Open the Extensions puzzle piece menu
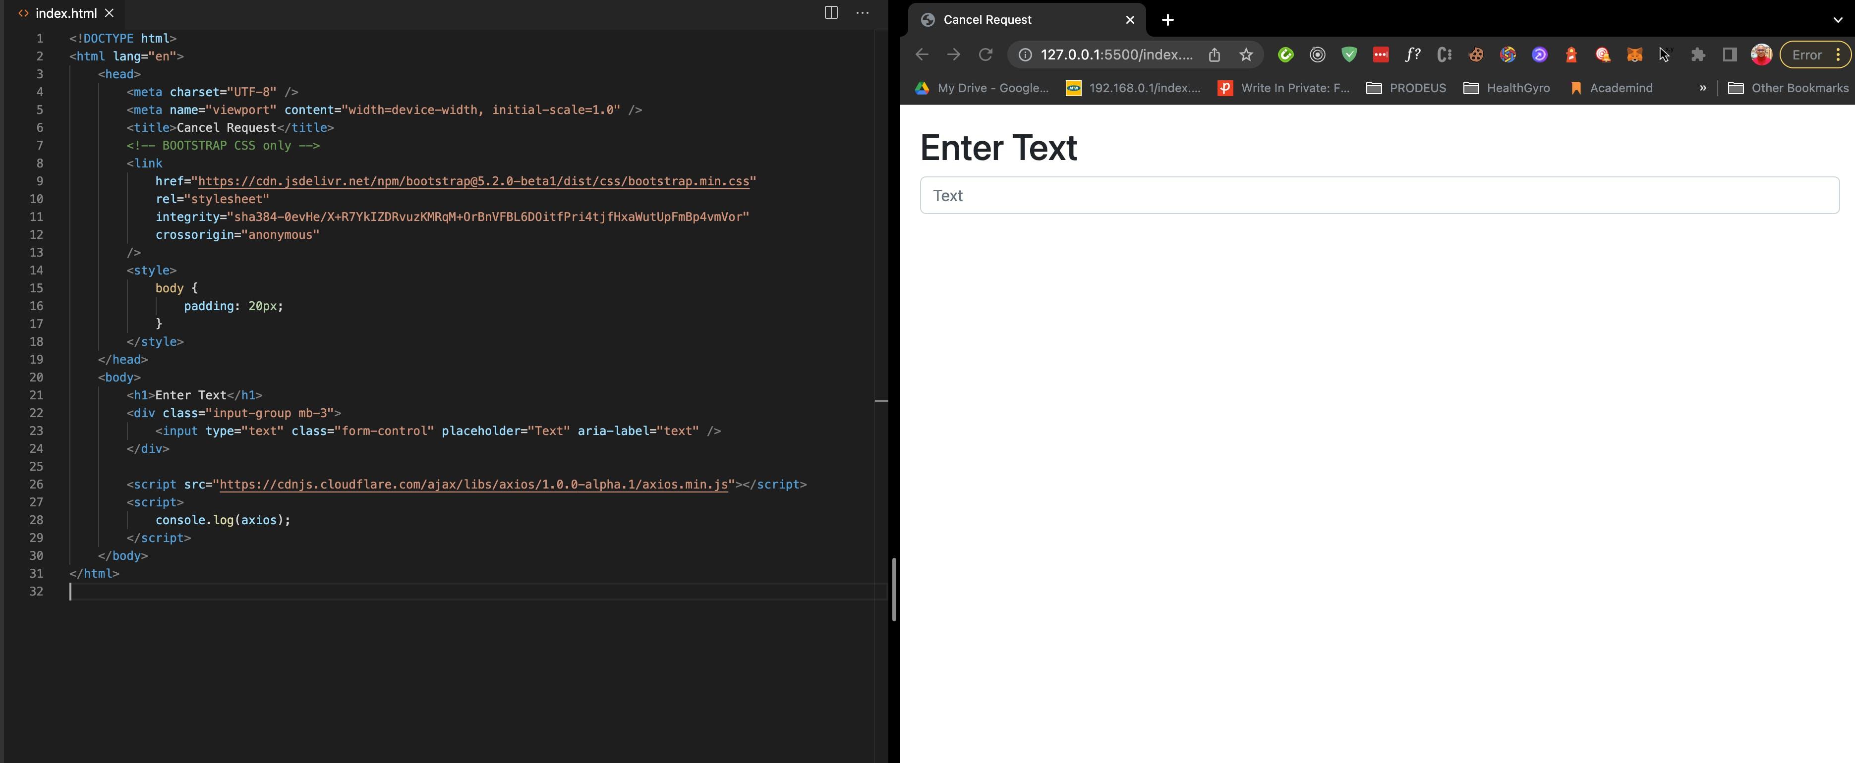This screenshot has width=1855, height=763. point(1698,54)
